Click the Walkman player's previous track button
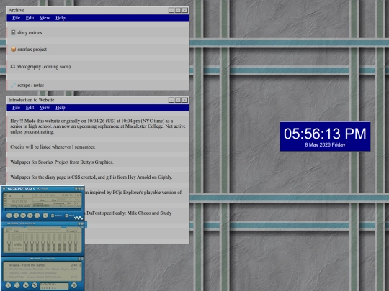Image resolution: width=389 pixels, height=291 pixels. [9, 216]
